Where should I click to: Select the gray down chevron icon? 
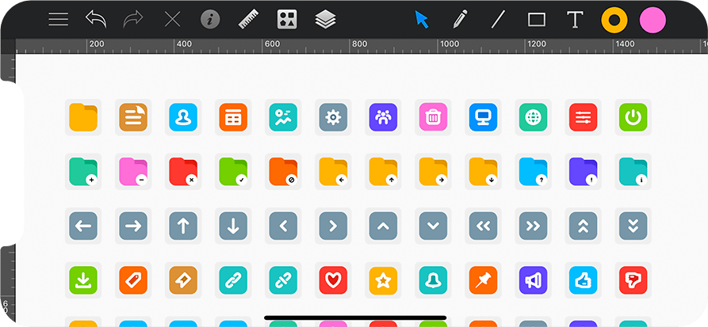point(434,226)
